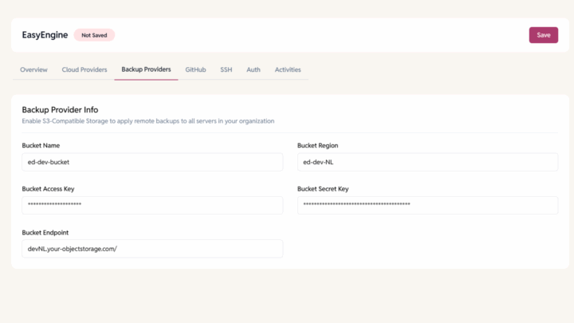Click the Backup Provider Info heading
The image size is (574, 323).
(x=60, y=110)
